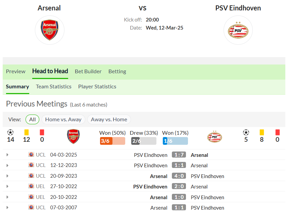287x216 pixels.
Task: Click the small PSV crest in stats row
Action: 215,137
